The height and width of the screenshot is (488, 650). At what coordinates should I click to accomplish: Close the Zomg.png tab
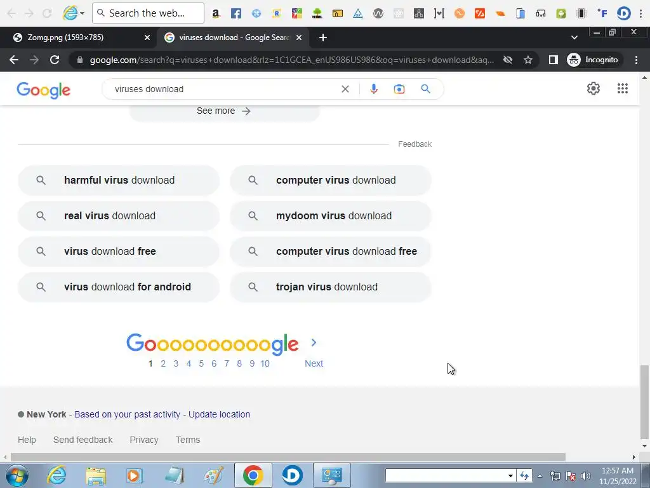(147, 37)
